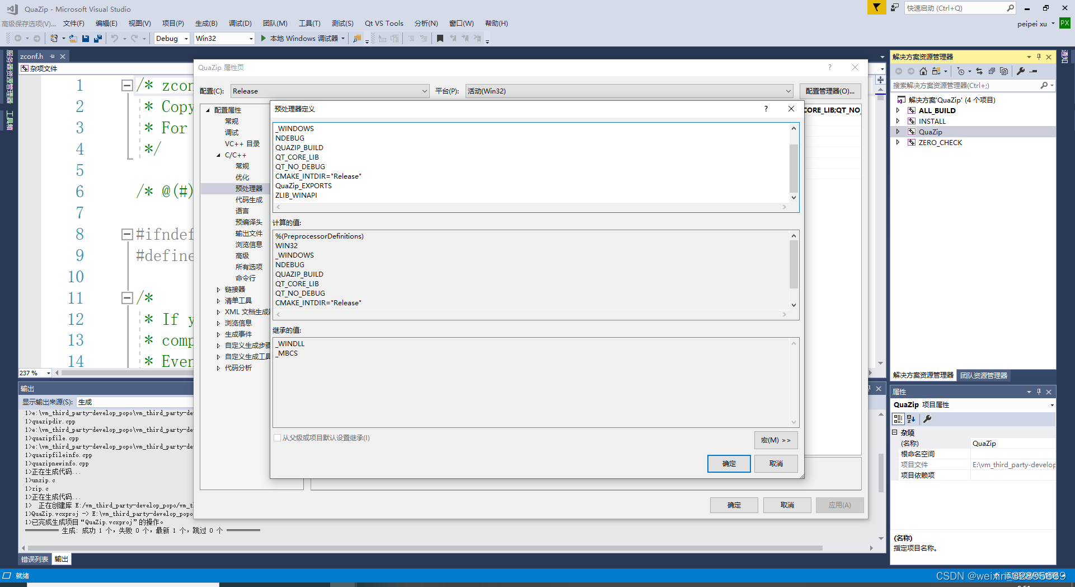Click the Save file icon
This screenshot has width=1075, height=587.
[86, 38]
